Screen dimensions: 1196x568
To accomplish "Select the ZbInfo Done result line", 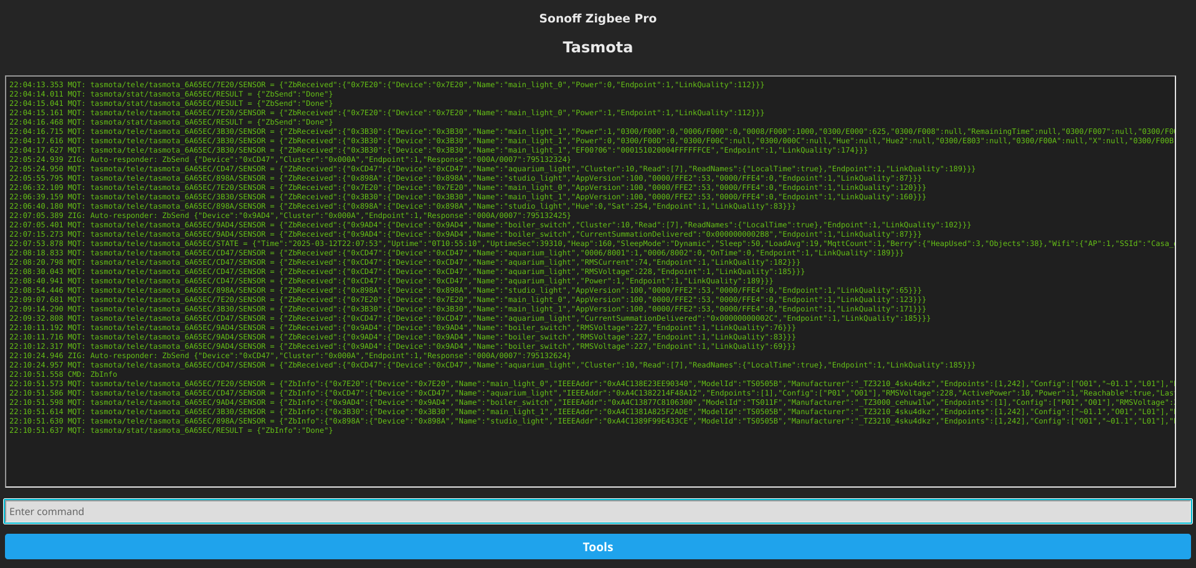I will coord(171,430).
